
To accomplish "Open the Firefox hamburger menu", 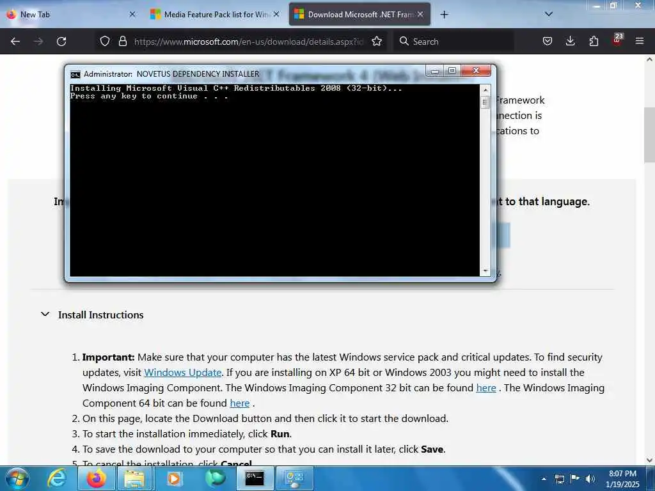I will click(x=640, y=41).
